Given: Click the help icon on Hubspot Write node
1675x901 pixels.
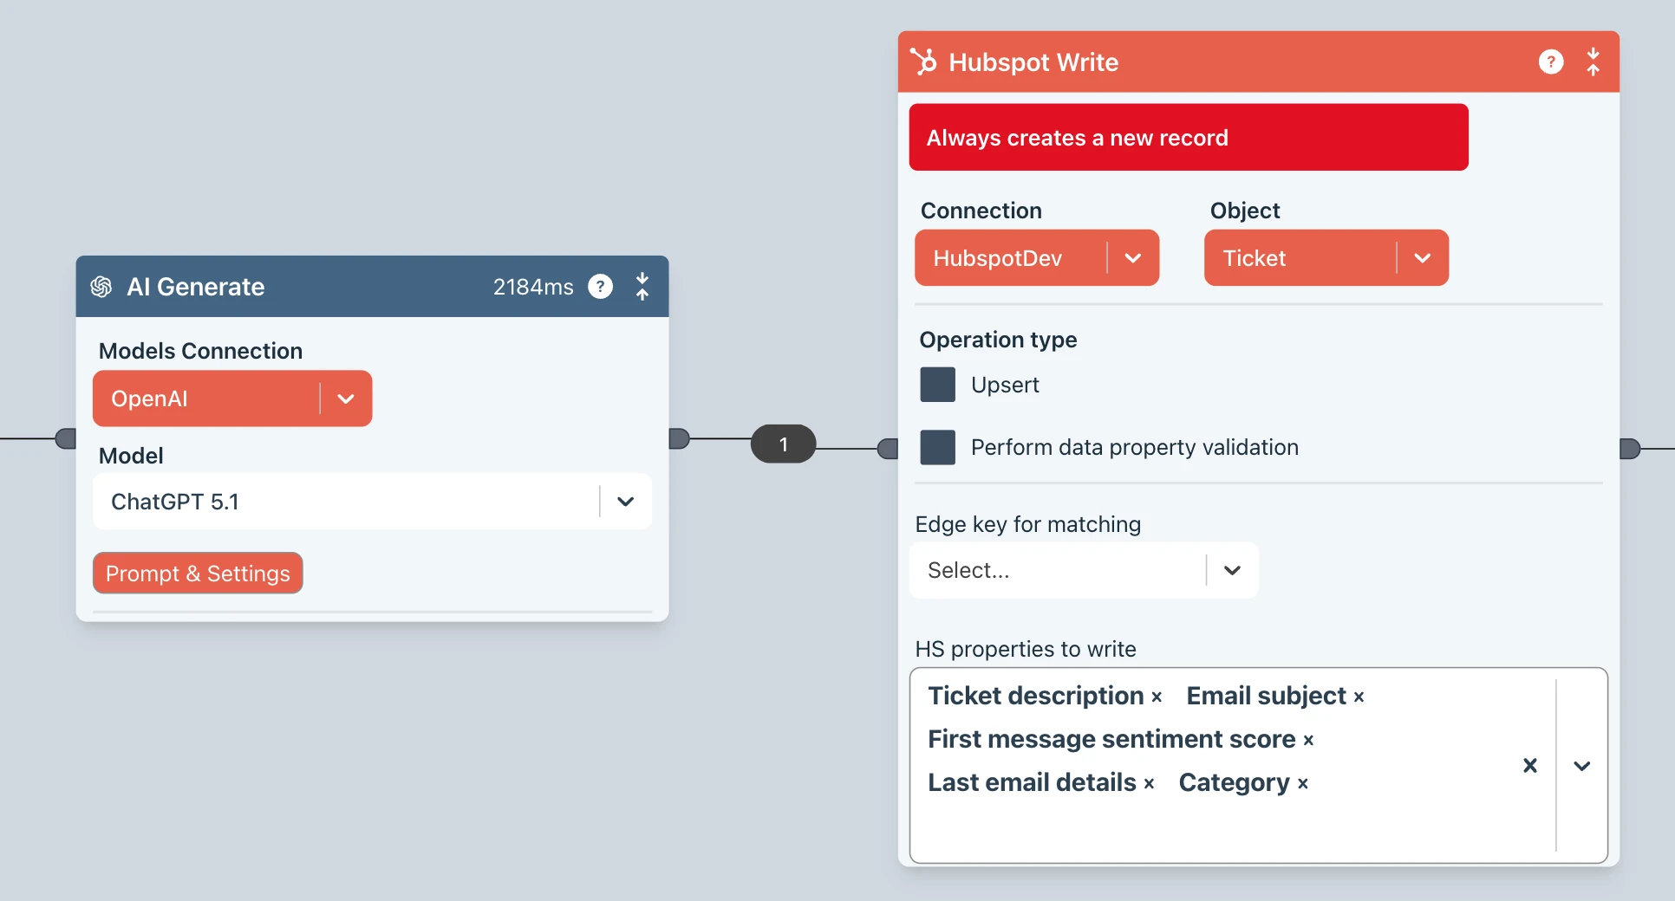Looking at the screenshot, I should (1550, 62).
